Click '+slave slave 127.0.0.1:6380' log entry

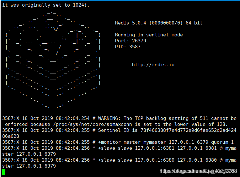click(x=136, y=160)
